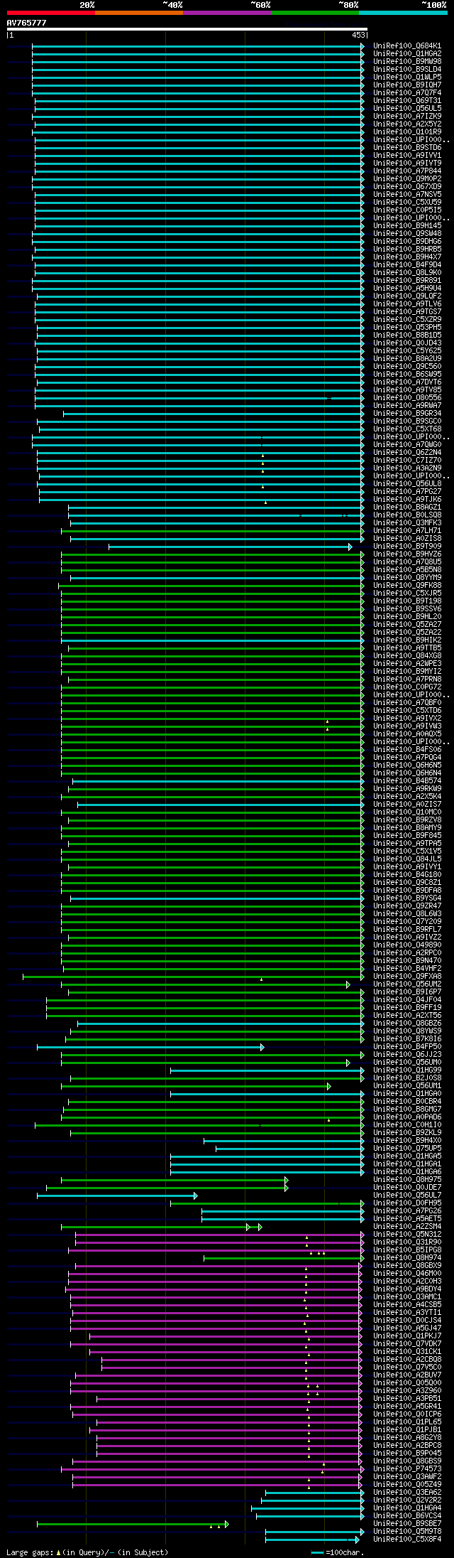Click the red 20% identity legend segment
The image size is (454, 1558).
tap(50, 13)
